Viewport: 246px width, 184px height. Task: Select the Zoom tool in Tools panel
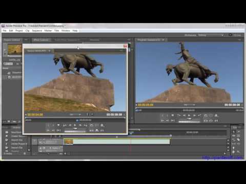239,152
